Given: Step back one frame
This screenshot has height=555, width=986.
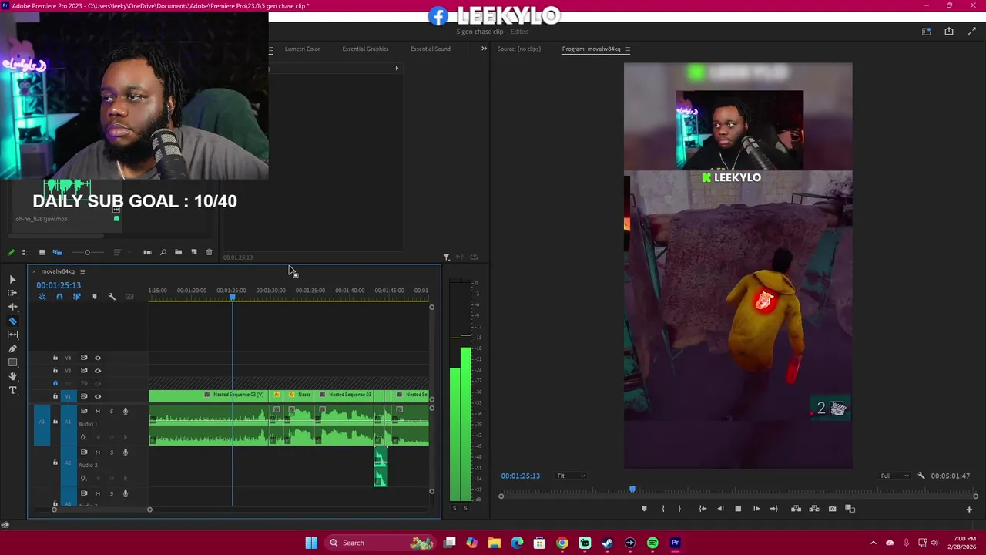Looking at the screenshot, I should point(720,509).
